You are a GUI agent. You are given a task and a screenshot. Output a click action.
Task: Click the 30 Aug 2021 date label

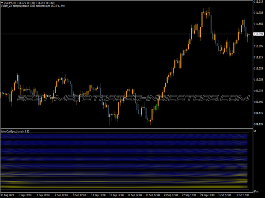point(7,195)
